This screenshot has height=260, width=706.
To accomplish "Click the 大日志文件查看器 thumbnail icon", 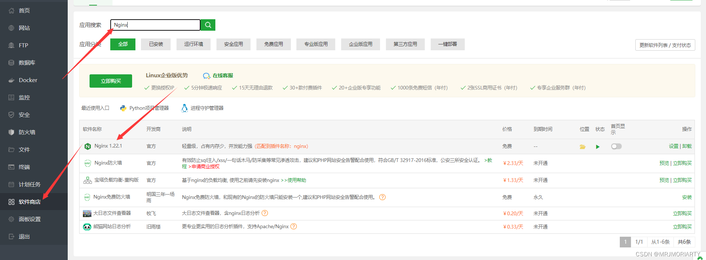I will (x=87, y=213).
